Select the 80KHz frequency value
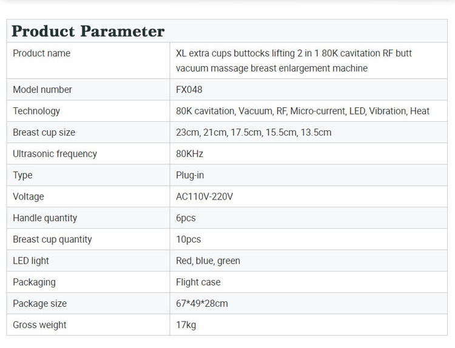455x348 pixels. pyautogui.click(x=190, y=154)
